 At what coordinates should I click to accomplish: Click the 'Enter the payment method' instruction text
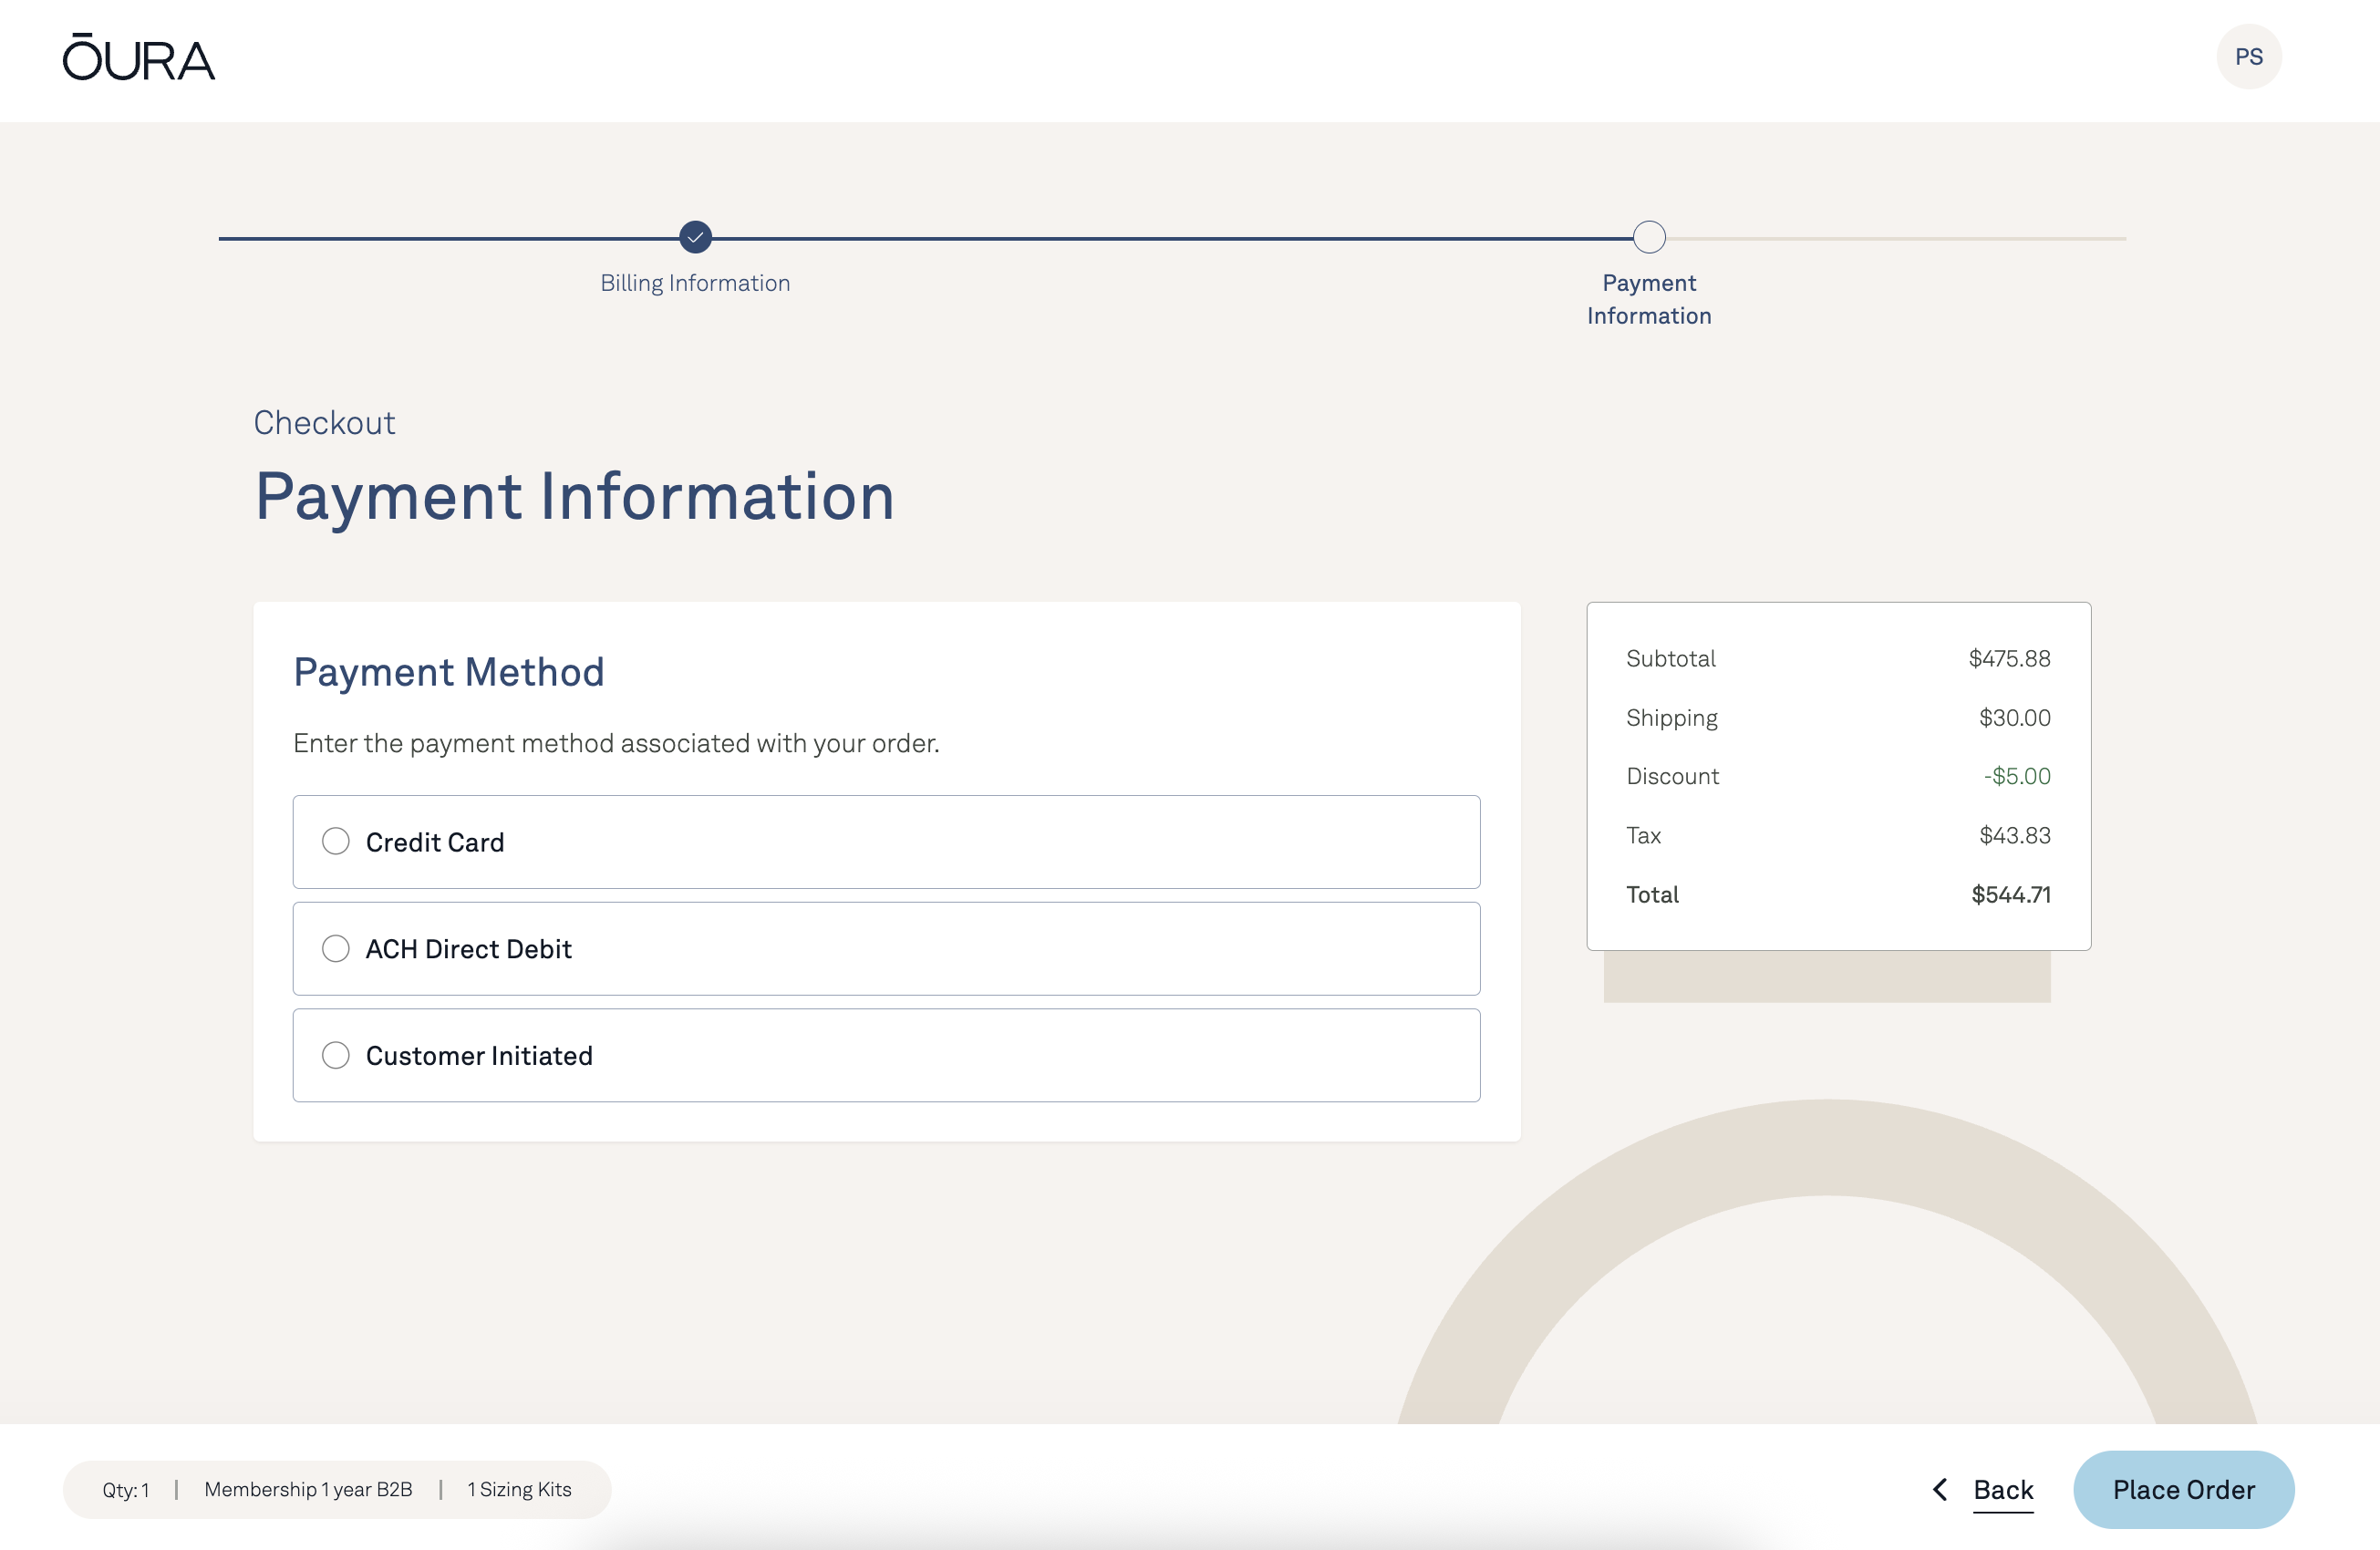click(x=616, y=743)
